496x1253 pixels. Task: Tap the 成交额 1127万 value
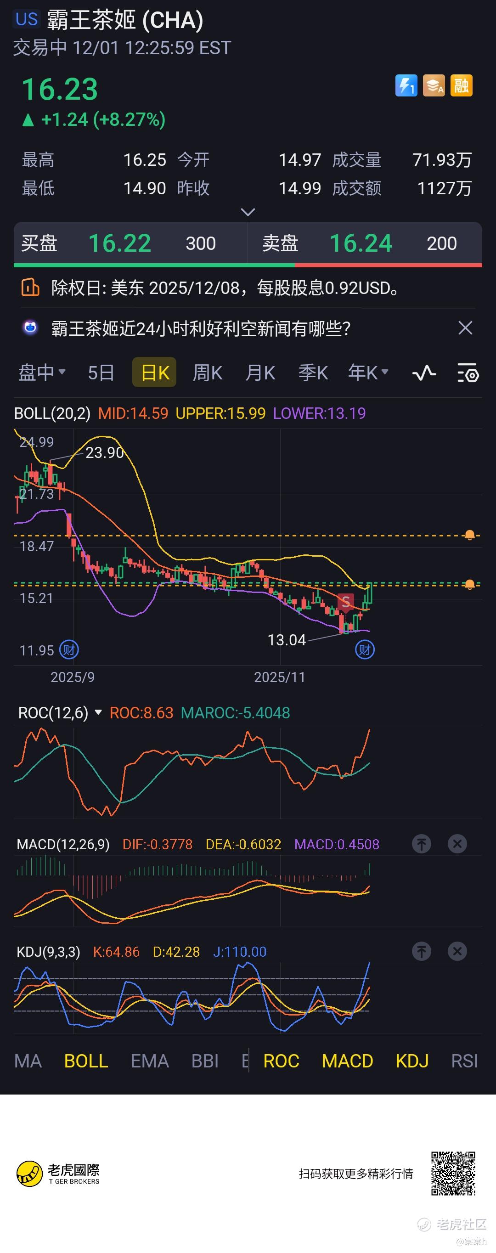click(445, 188)
